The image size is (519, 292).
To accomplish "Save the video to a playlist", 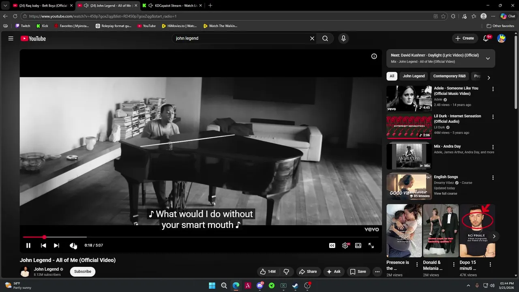I will pos(358,272).
